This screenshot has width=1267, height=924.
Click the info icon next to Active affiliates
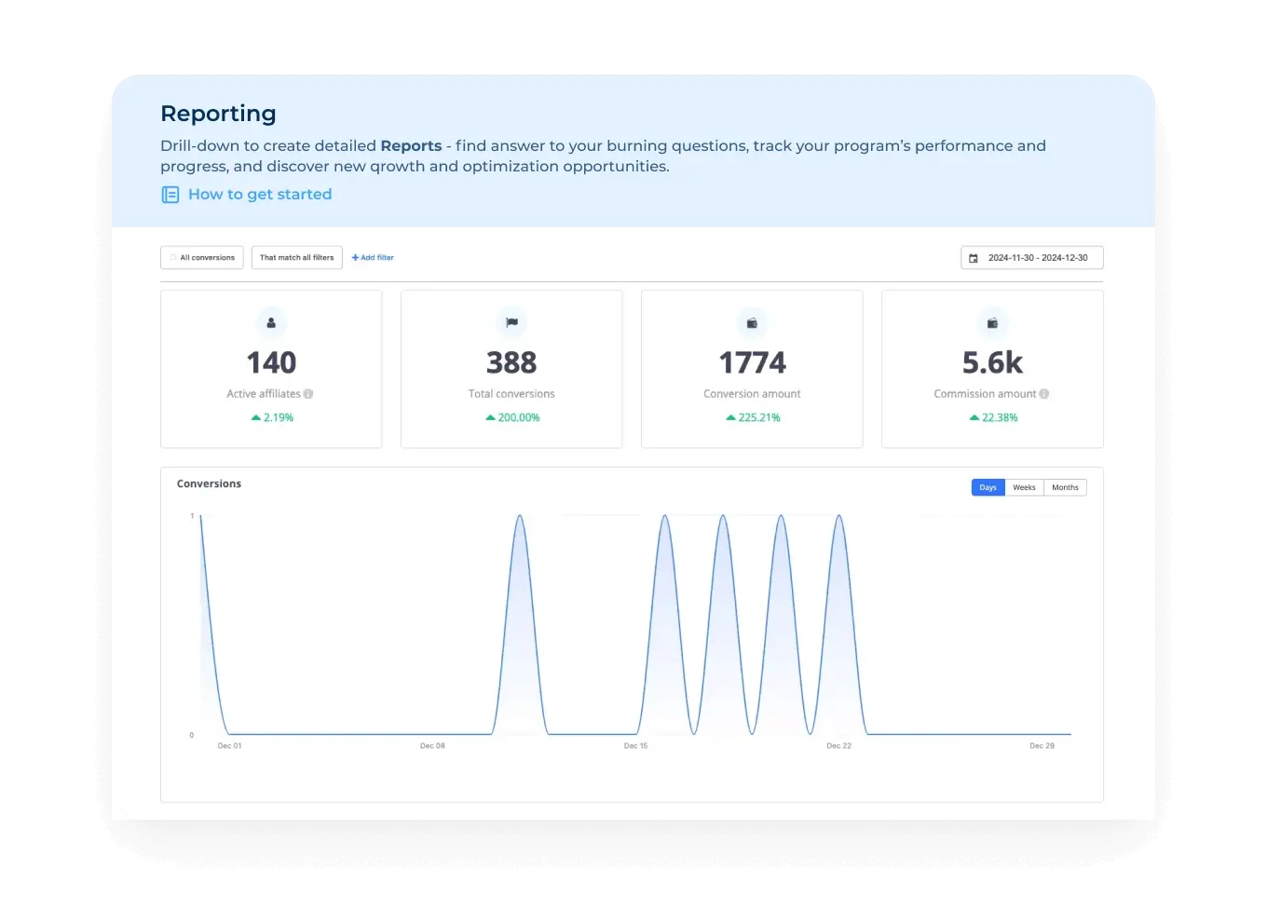click(x=309, y=393)
